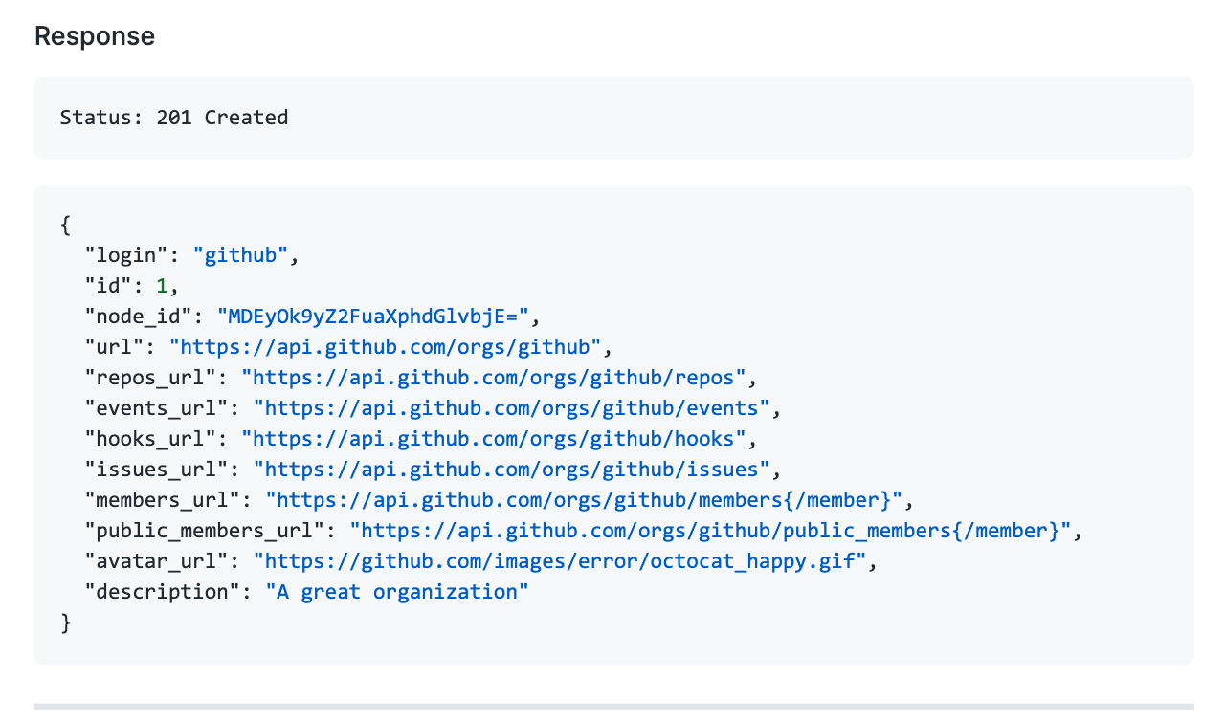Click the "description" key
The width and height of the screenshot is (1225, 721).
pos(163,592)
